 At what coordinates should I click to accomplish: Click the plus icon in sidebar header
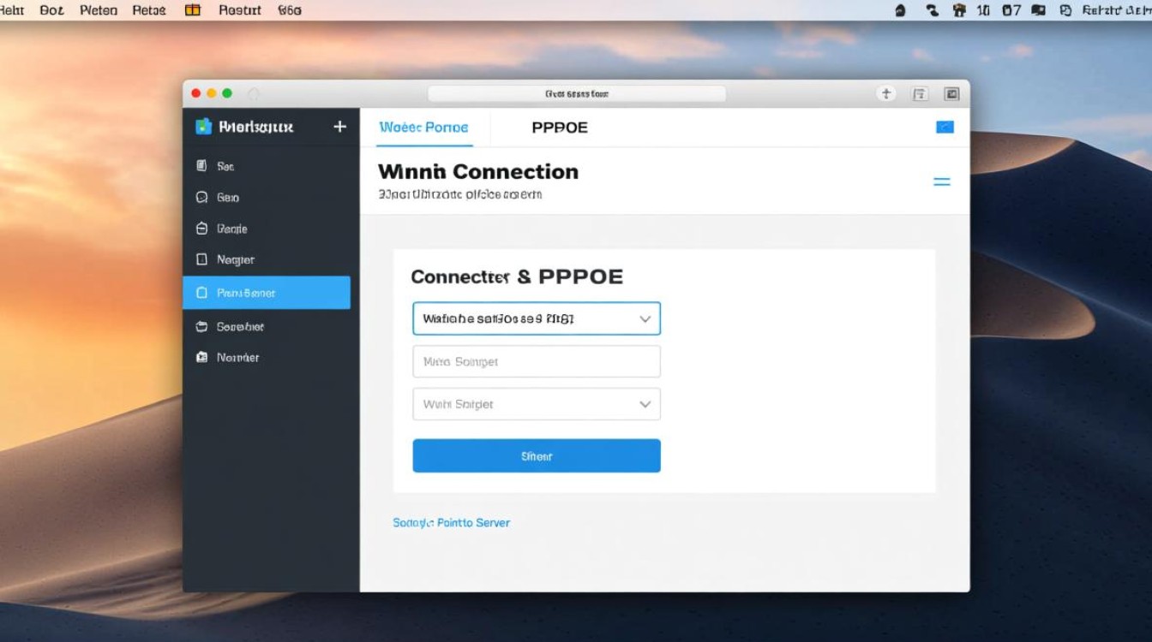click(x=339, y=127)
